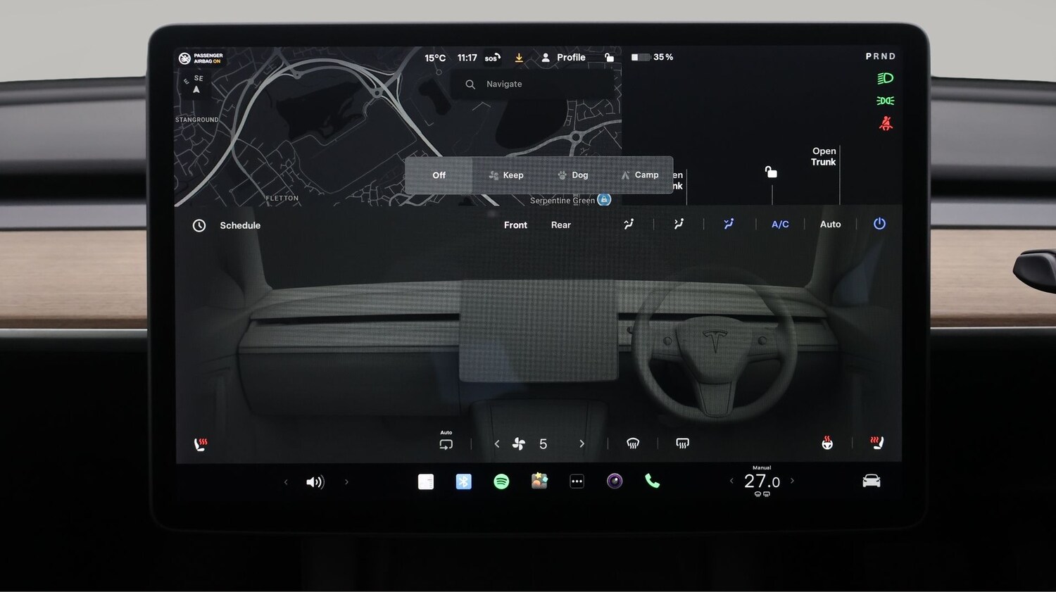Viewport: 1056px width, 592px height.
Task: Select the Front climate tab
Action: click(515, 225)
